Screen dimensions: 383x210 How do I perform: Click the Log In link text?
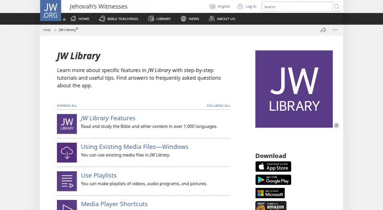coord(251,7)
